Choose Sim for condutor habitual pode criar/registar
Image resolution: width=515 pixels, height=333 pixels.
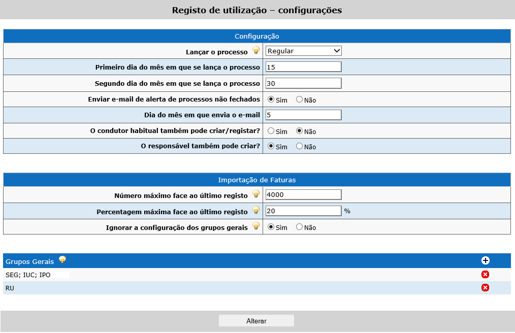pos(271,130)
